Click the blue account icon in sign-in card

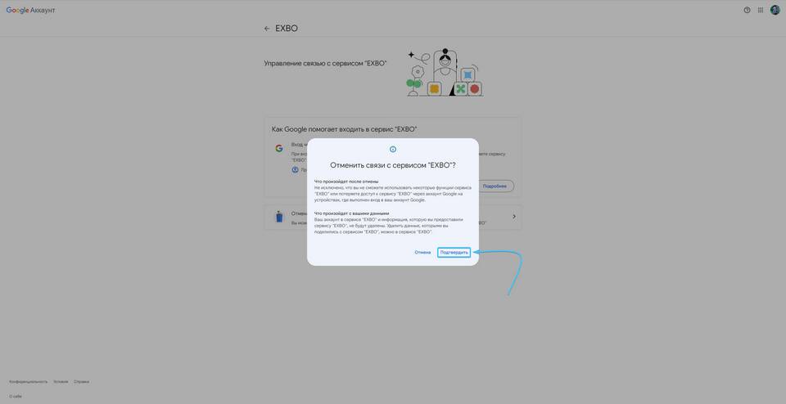coord(296,170)
